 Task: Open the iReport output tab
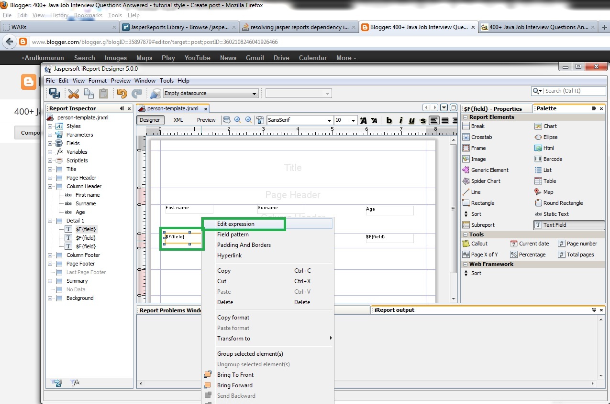coord(394,310)
